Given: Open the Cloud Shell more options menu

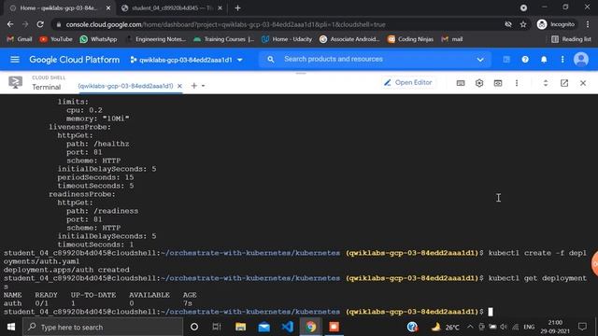Looking at the screenshot, I should [517, 83].
